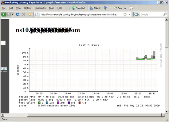Open the Bookmarks menu
Viewport: 169px width, 122px height.
pos(40,8)
